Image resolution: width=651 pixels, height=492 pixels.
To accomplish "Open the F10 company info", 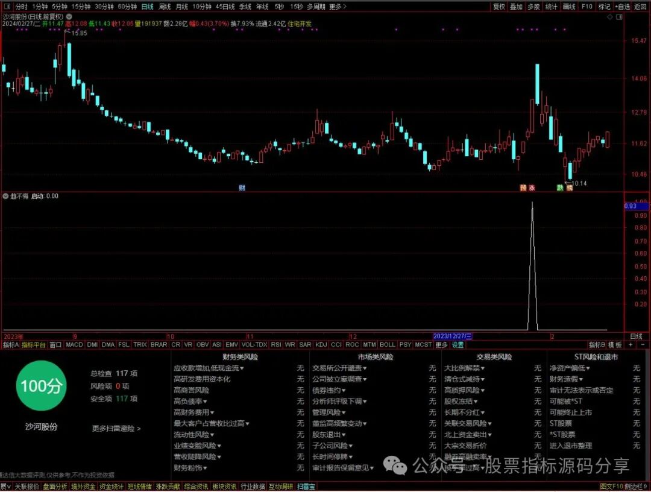I will (x=587, y=7).
